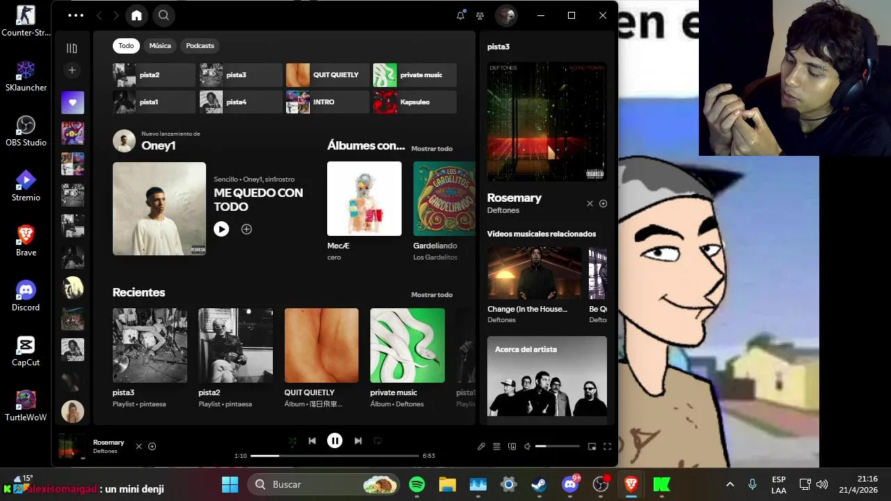The image size is (891, 501).
Task: Open MecÆ album card
Action: click(364, 212)
